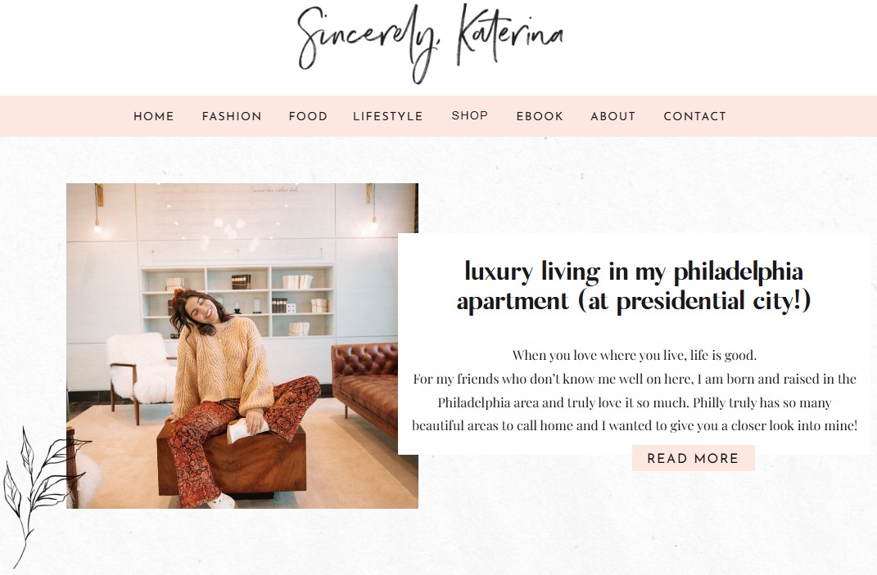Select the LIFESTYLE navigation item
The height and width of the screenshot is (575, 877).
388,116
